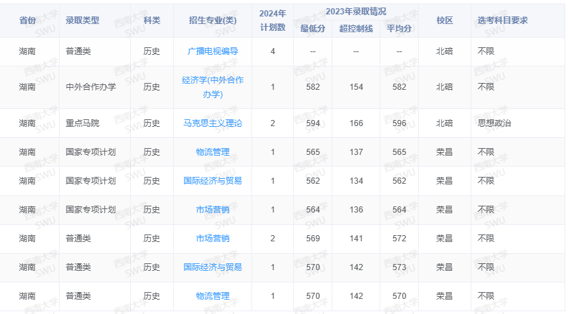Open 国际经济与贸易 link in the 普通类 row
Viewport: 568px width, 314px height.
coord(212,267)
